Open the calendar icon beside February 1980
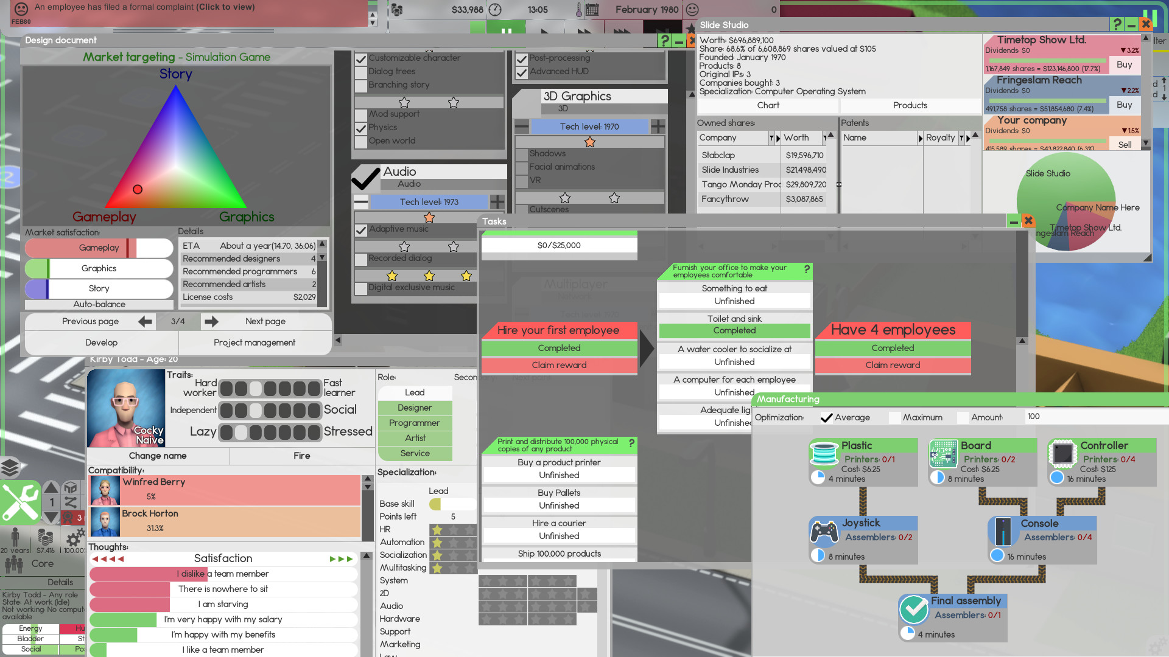The image size is (1169, 657). 592,10
